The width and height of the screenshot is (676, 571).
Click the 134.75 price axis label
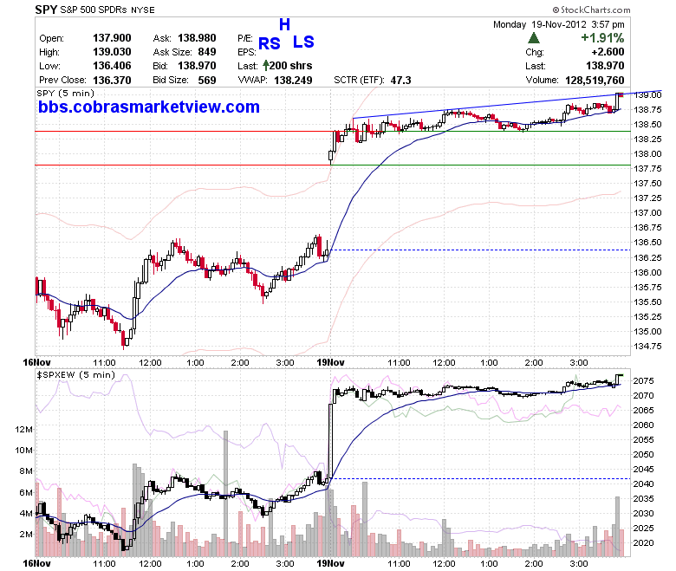(x=647, y=346)
